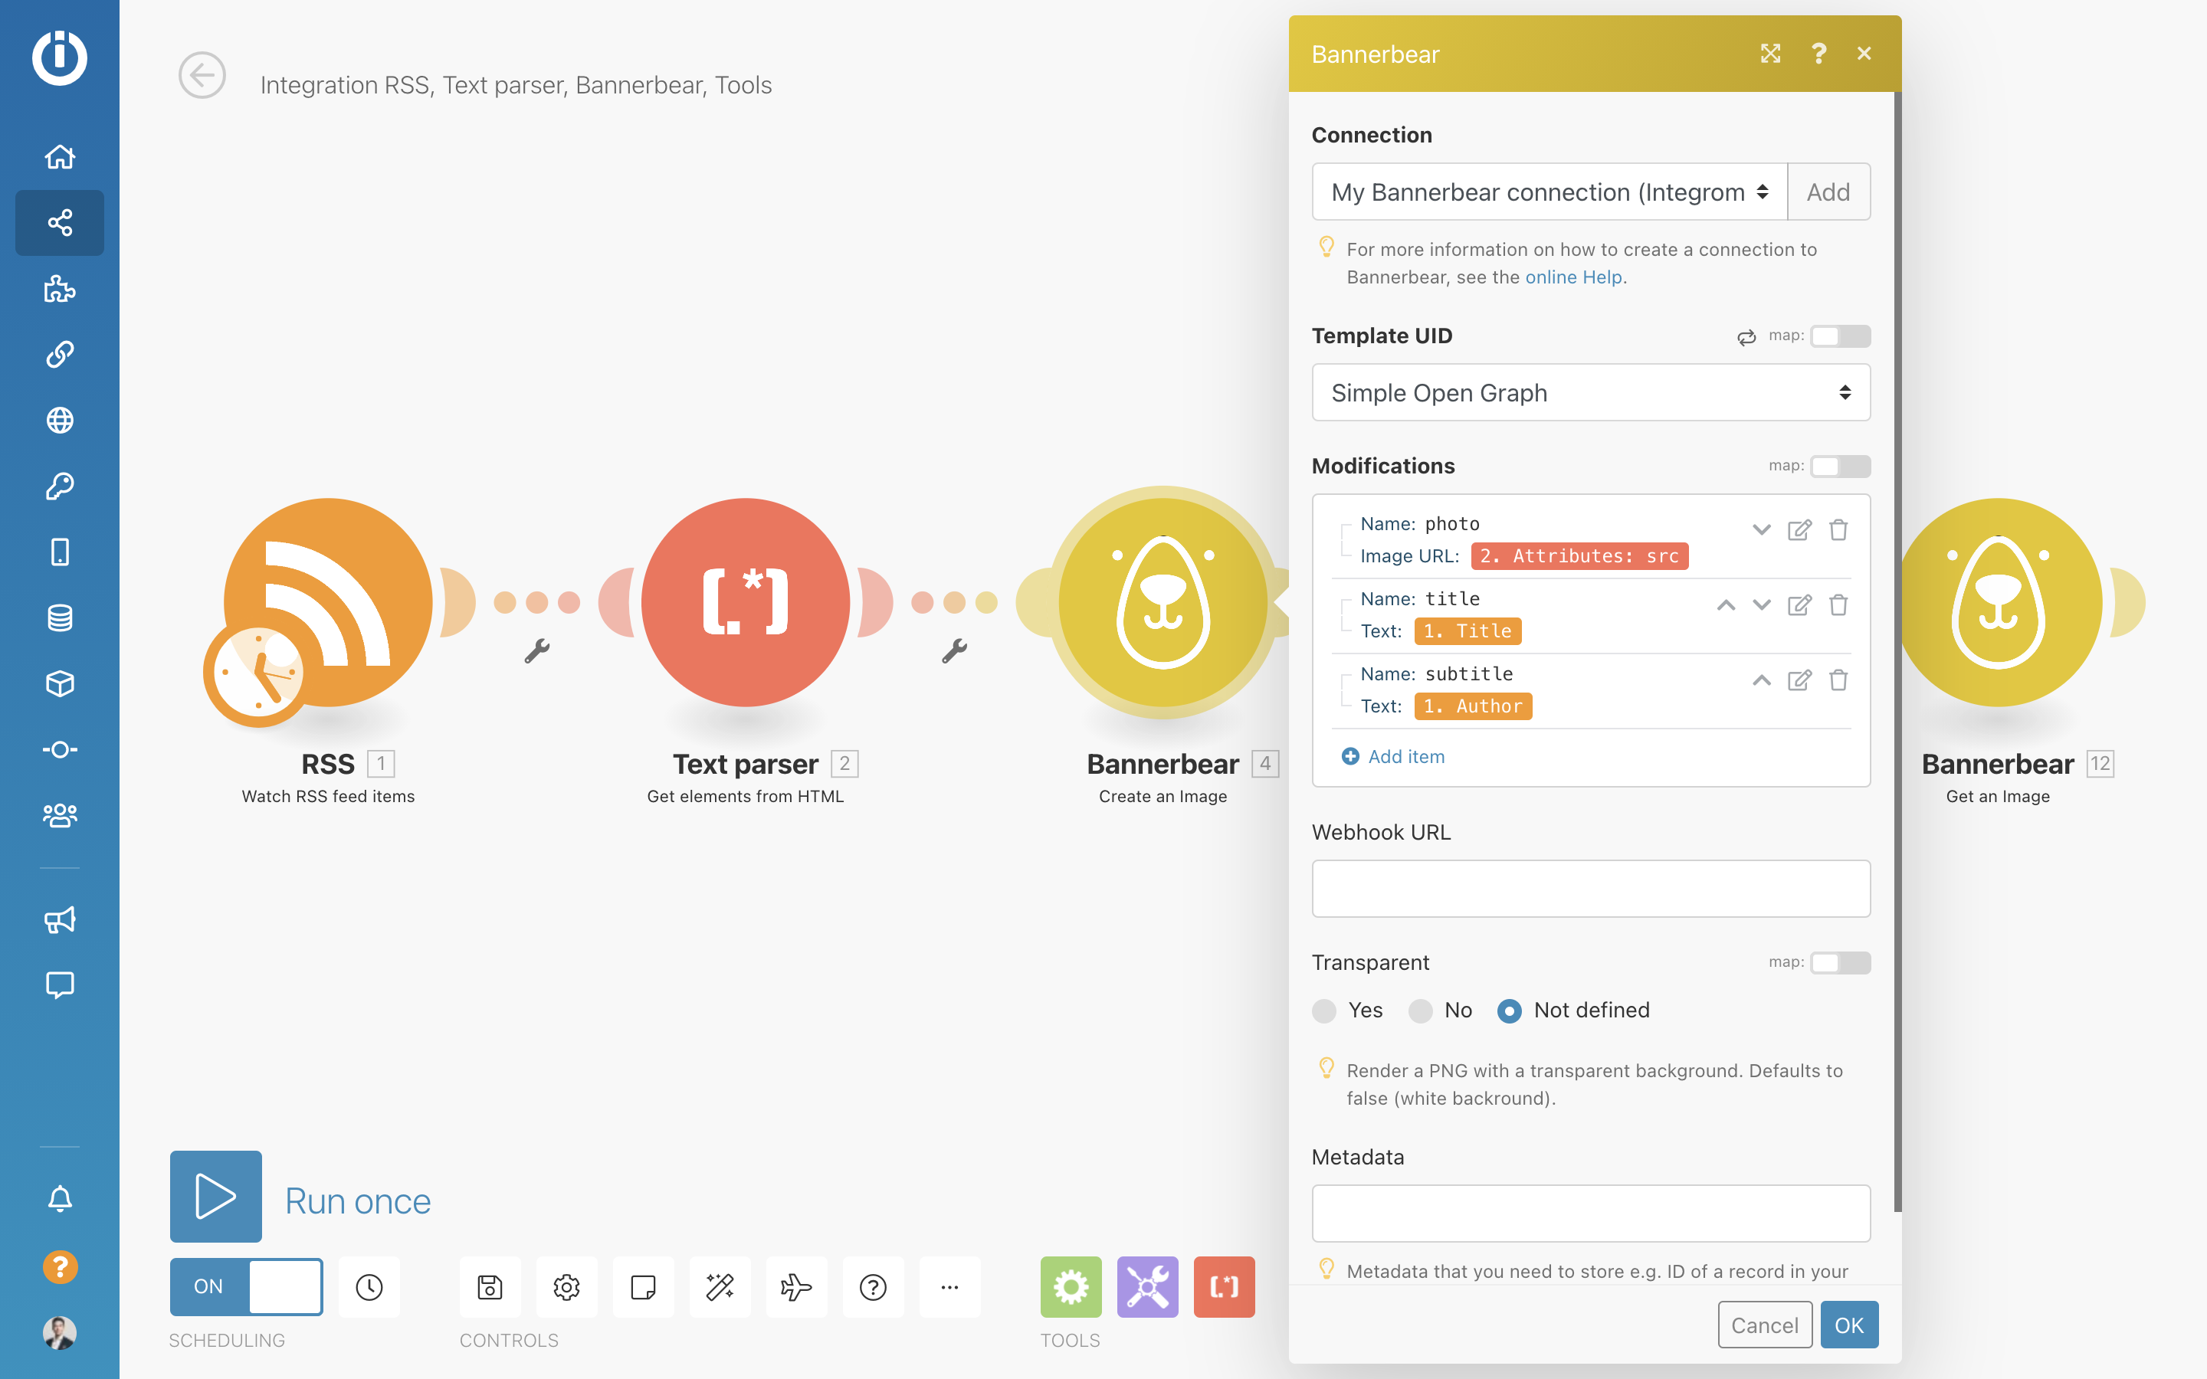The height and width of the screenshot is (1379, 2207).
Task: Click the online Help link
Action: coord(1573,277)
